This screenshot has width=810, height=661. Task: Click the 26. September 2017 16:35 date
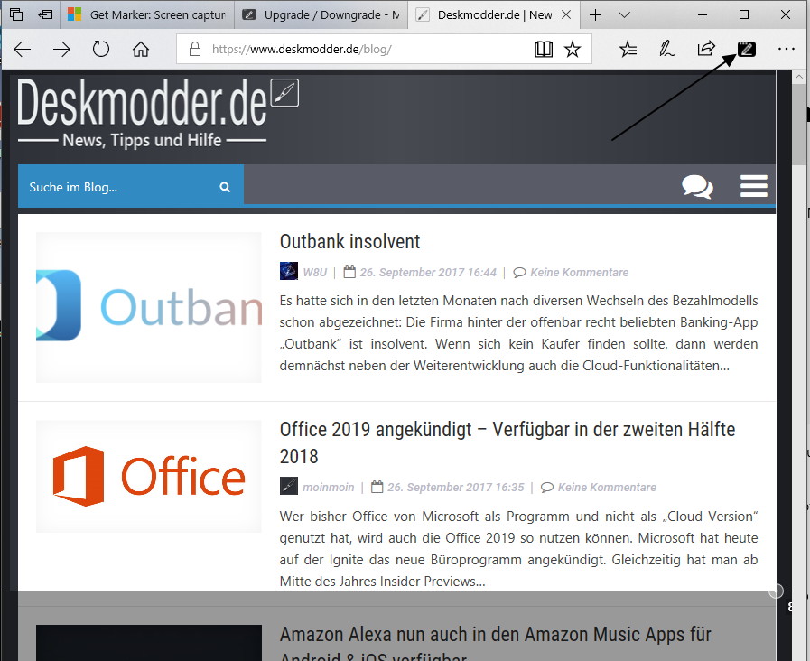pyautogui.click(x=456, y=487)
